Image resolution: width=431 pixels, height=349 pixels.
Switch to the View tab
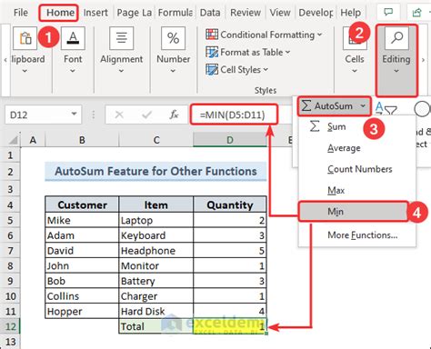point(280,13)
